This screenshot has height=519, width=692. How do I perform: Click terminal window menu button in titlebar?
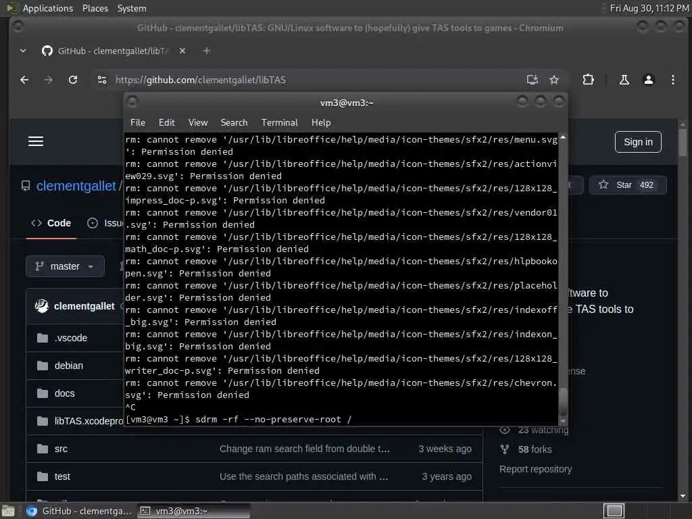pos(132,102)
